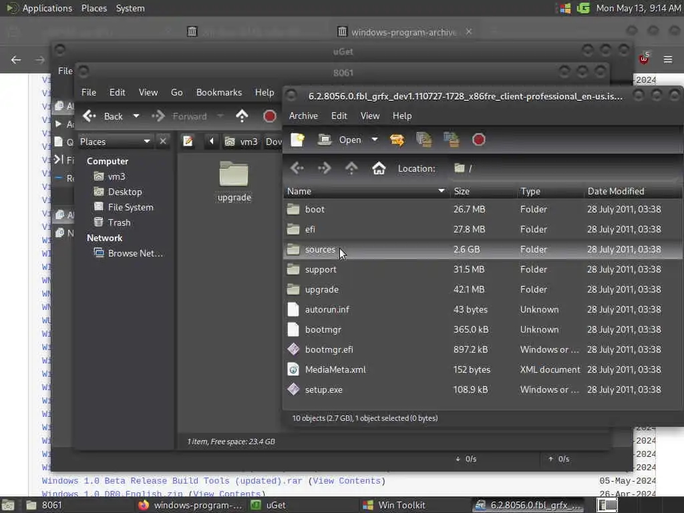Sort by the Name column header
Image resolution: width=684 pixels, height=513 pixels.
365,191
